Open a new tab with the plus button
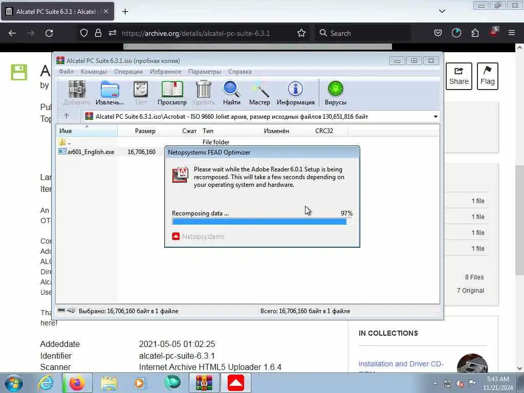 coord(125,12)
